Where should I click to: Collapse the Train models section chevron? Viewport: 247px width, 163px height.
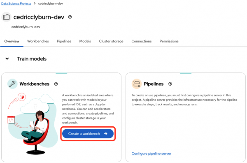click(x=7, y=59)
